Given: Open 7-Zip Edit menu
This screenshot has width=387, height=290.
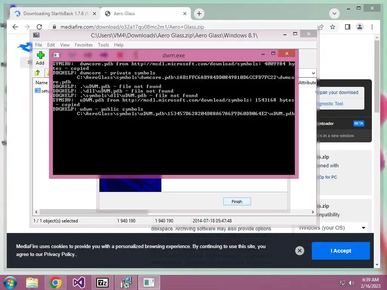Looking at the screenshot, I should pyautogui.click(x=51, y=45).
